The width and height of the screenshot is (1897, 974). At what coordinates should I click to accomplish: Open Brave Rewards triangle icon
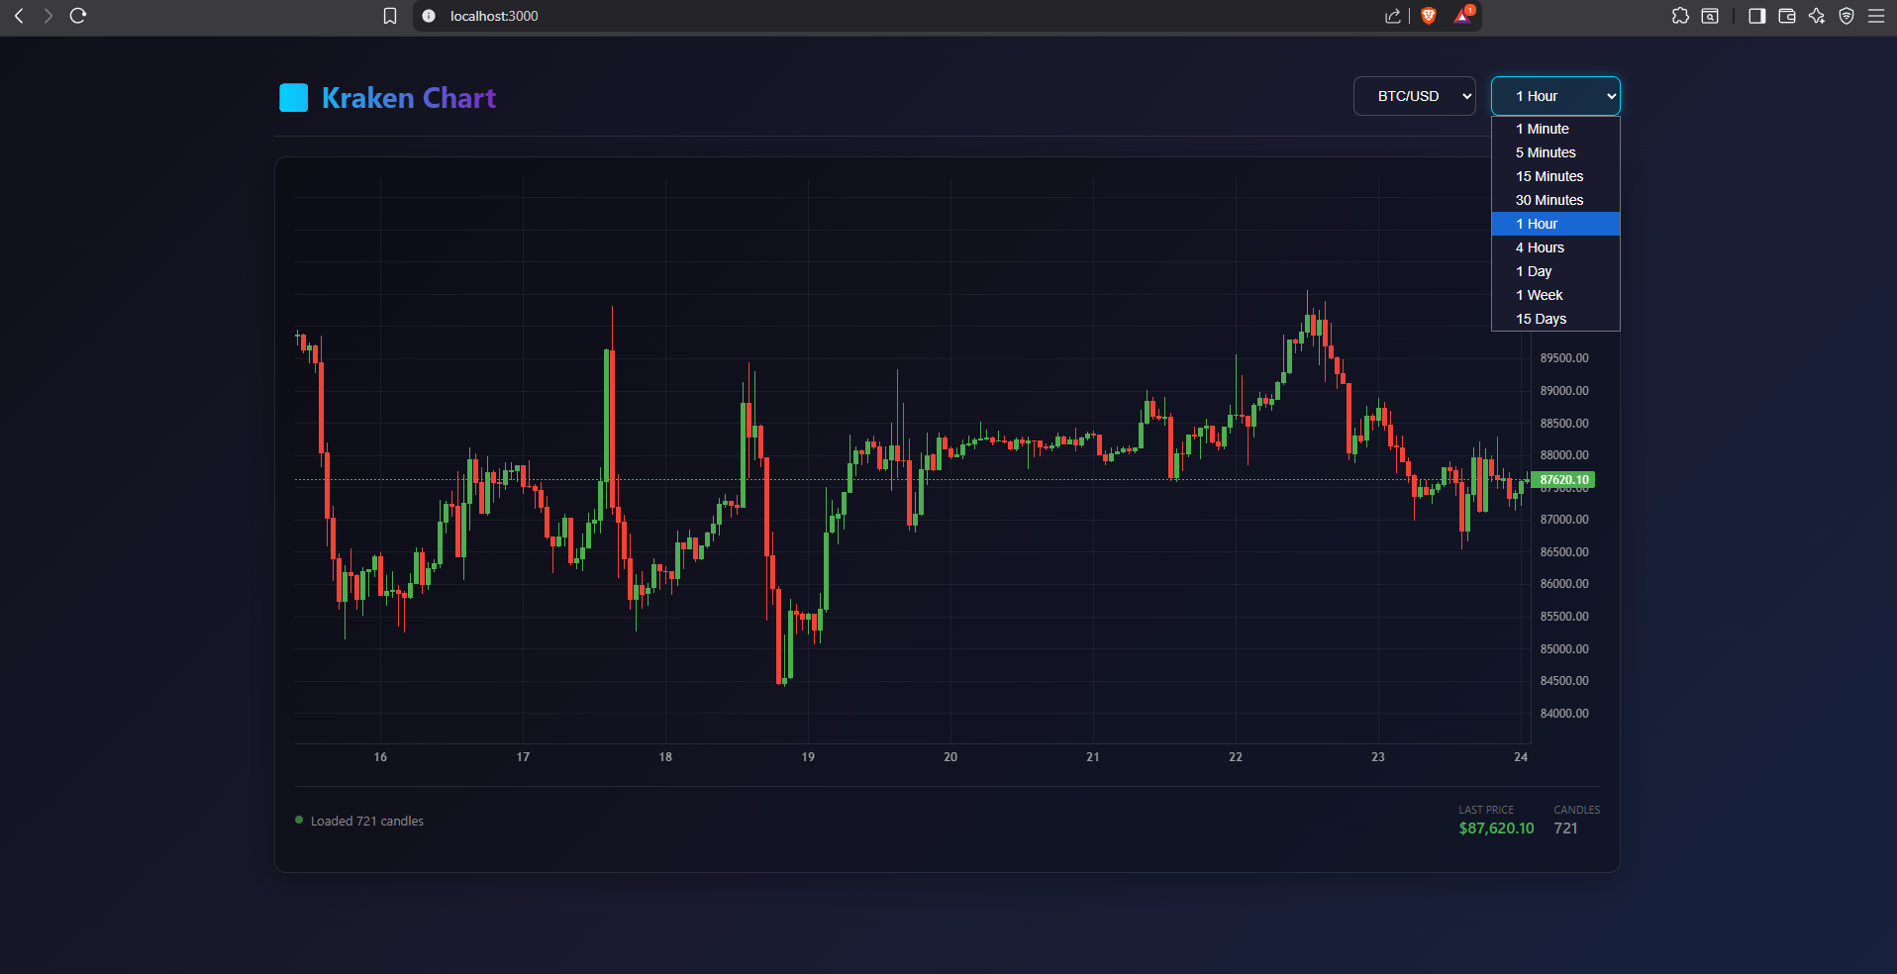[x=1463, y=15]
